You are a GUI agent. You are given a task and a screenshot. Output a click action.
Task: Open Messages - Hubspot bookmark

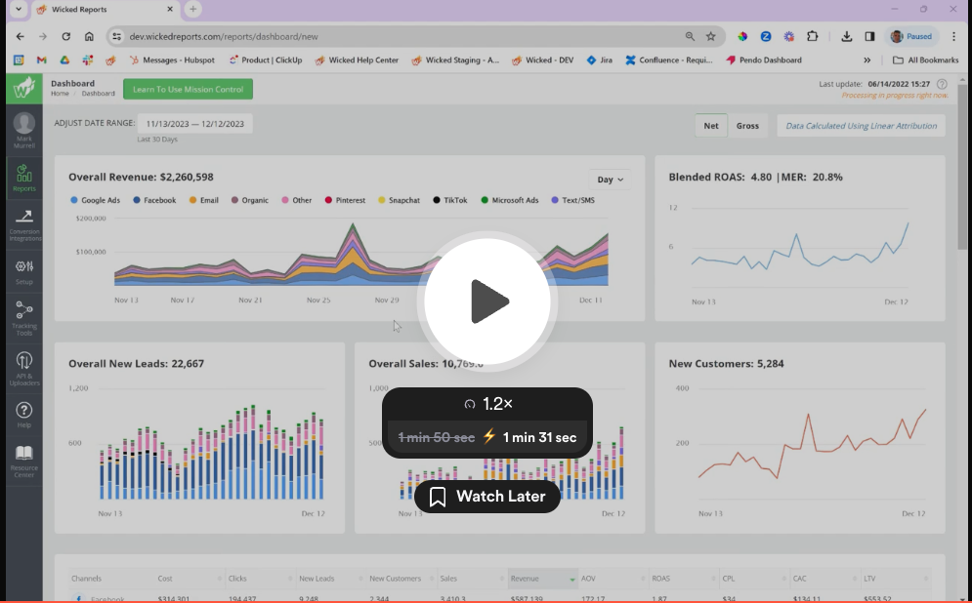(172, 60)
